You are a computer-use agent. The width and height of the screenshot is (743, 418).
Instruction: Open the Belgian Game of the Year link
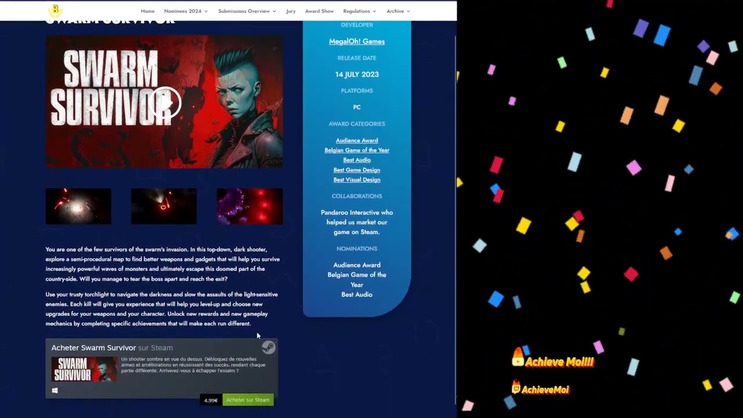click(357, 150)
